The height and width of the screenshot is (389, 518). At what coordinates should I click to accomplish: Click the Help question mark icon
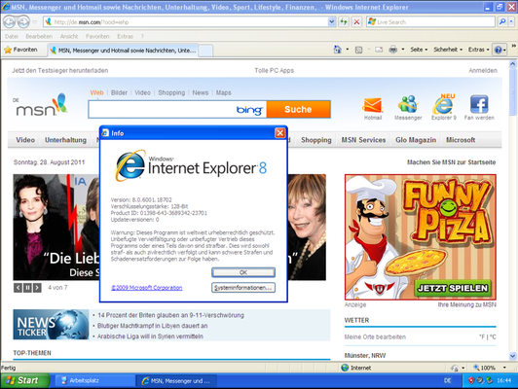[x=498, y=50]
